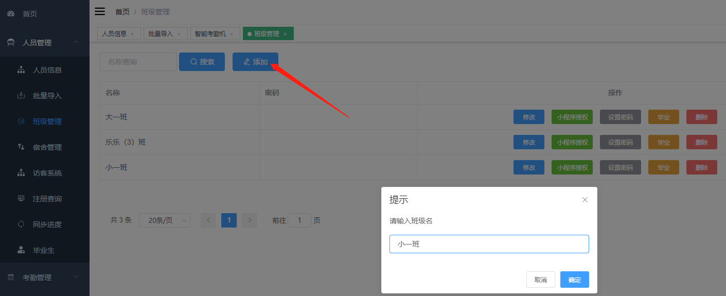
Task: Open the 20条/页 page size dropdown
Action: click(x=165, y=220)
